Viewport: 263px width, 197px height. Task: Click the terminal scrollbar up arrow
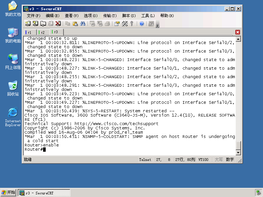(238, 39)
